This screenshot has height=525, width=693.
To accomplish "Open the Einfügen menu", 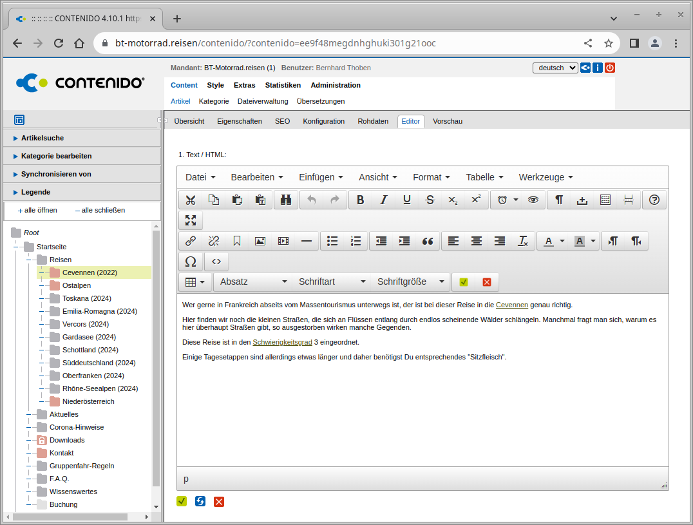I will point(321,177).
